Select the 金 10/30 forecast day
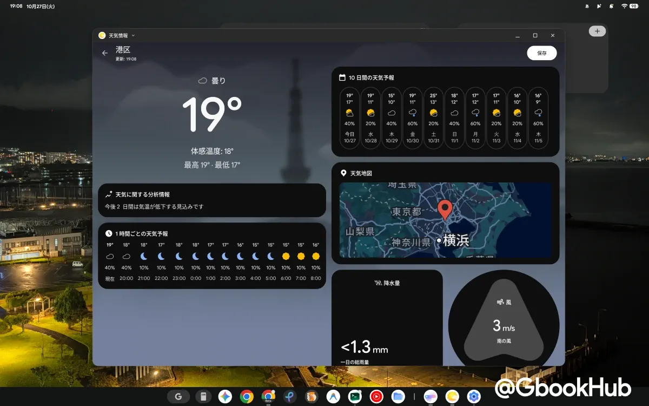The width and height of the screenshot is (649, 406). point(413,118)
